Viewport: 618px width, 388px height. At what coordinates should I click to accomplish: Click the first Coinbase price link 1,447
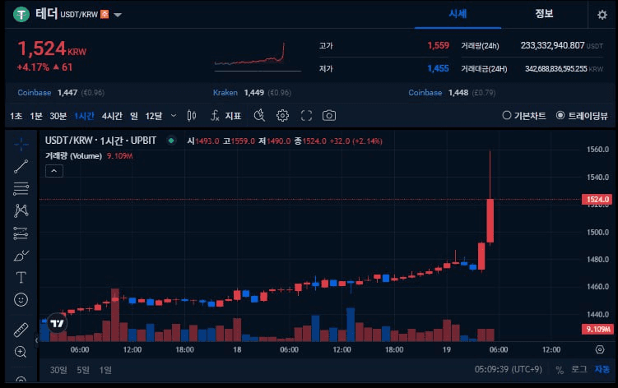(x=61, y=93)
